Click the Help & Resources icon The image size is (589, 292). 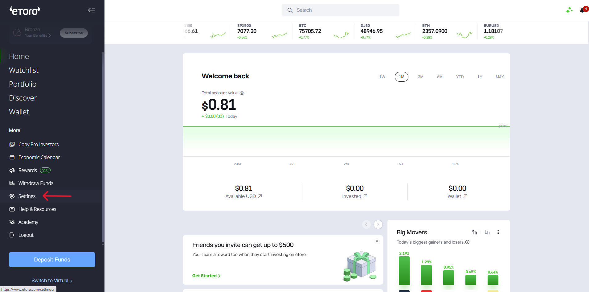(12, 209)
